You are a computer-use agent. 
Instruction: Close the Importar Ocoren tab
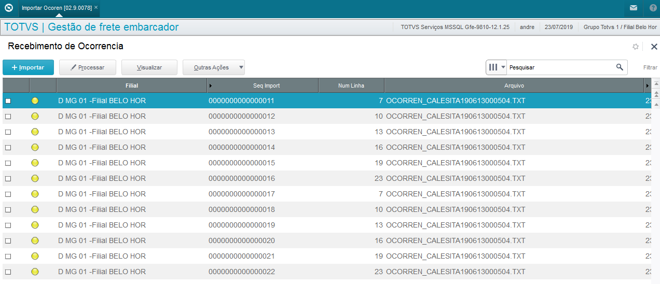click(x=96, y=8)
